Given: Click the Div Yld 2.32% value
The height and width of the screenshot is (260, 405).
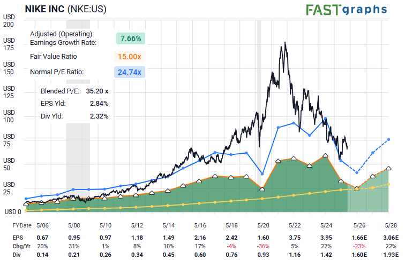Looking at the screenshot, I should (x=99, y=116).
